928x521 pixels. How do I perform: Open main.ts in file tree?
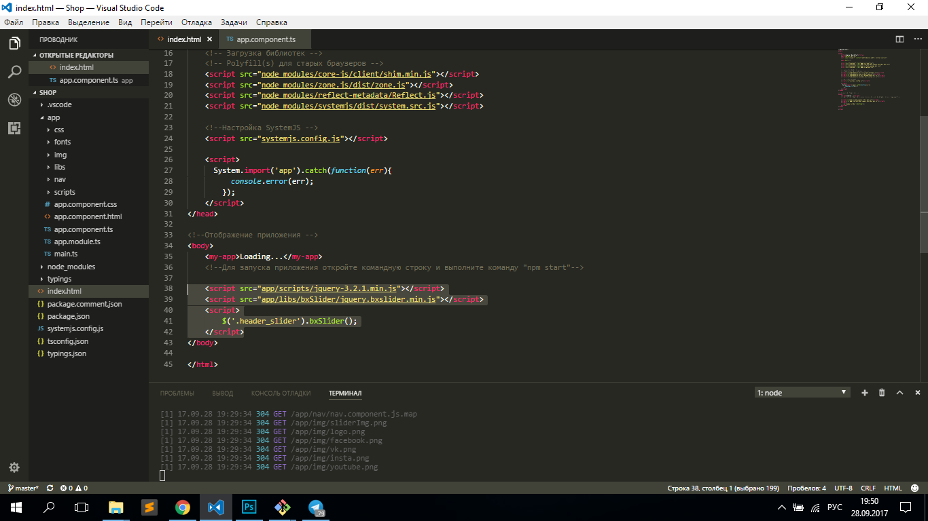(x=66, y=254)
